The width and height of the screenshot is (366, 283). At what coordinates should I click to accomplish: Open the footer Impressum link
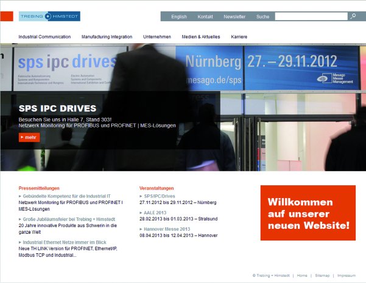(x=347, y=276)
